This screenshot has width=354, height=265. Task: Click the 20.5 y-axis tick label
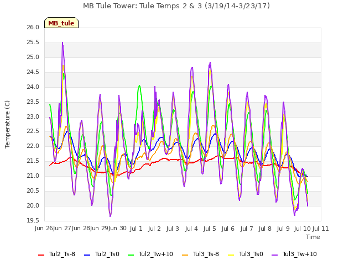pyautogui.click(x=33, y=191)
